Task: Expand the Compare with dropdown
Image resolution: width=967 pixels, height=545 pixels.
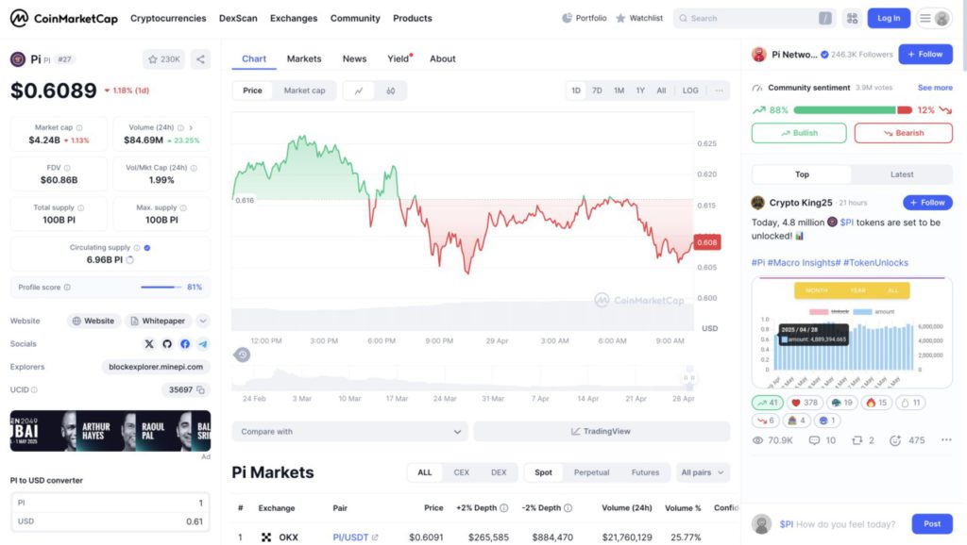Action: coord(350,432)
